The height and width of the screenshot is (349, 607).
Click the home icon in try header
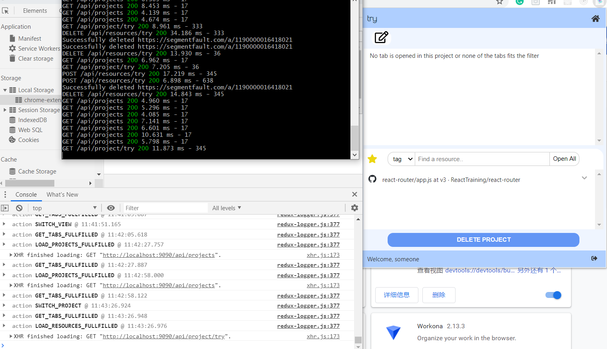pos(595,18)
